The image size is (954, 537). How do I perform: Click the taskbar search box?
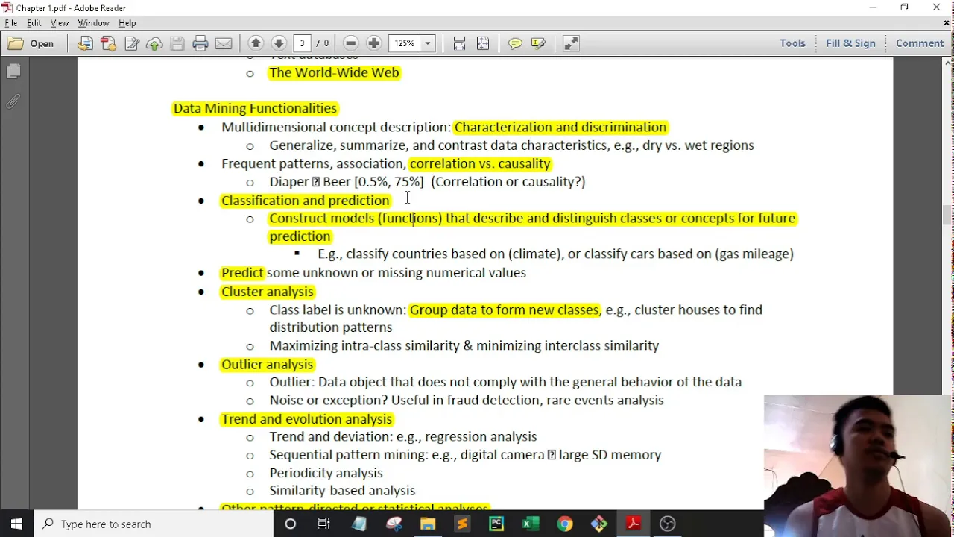(x=154, y=524)
